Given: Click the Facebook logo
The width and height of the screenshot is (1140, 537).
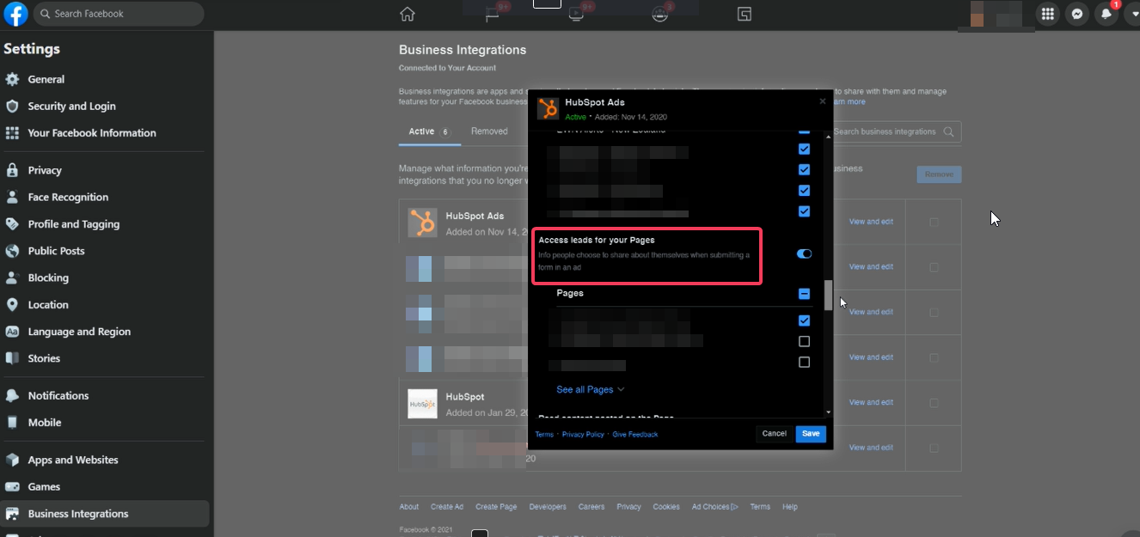Looking at the screenshot, I should pyautogui.click(x=16, y=14).
